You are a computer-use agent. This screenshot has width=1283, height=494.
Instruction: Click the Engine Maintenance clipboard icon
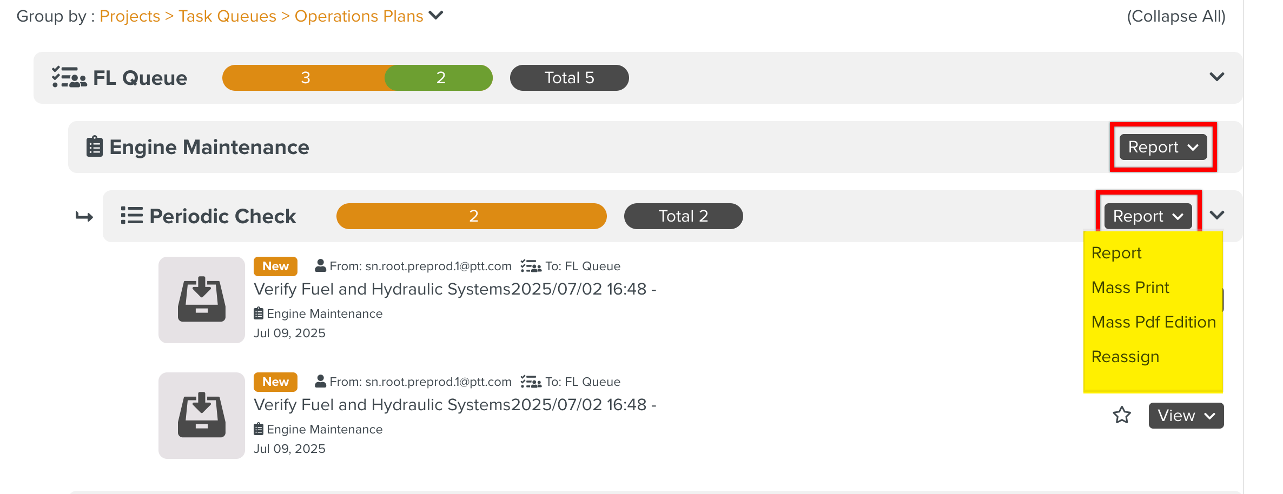[x=94, y=146]
